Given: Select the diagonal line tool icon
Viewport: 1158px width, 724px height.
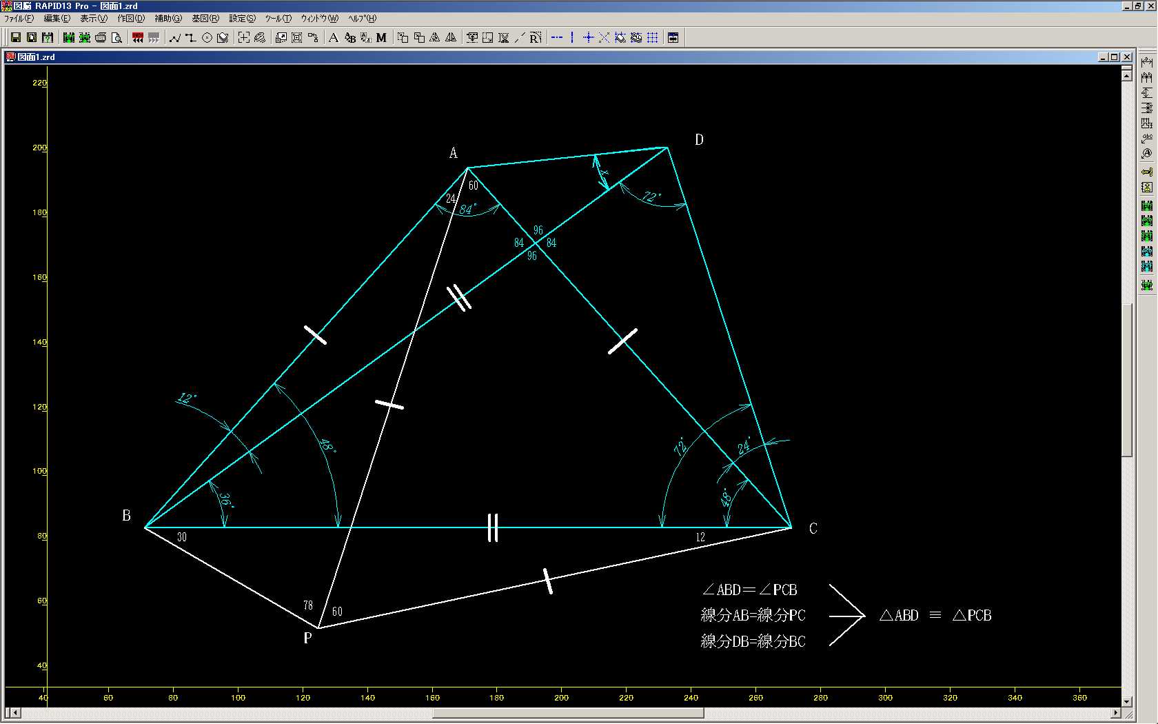Looking at the screenshot, I should point(520,37).
